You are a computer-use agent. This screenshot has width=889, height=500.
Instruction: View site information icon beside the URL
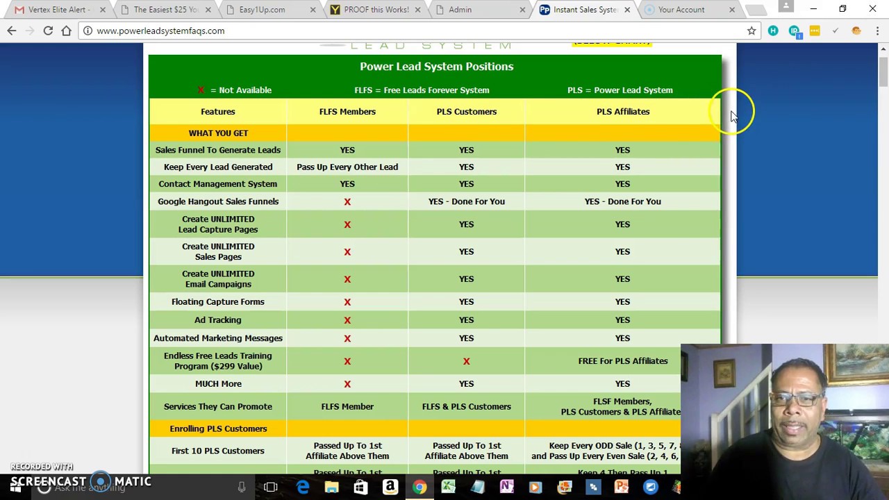[88, 31]
